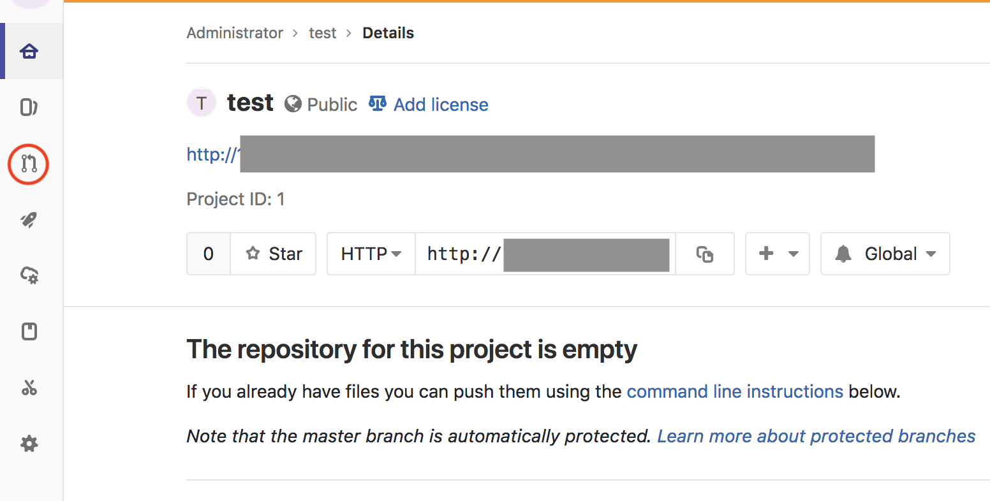Click the empty repository heading
990x501 pixels.
click(x=412, y=349)
